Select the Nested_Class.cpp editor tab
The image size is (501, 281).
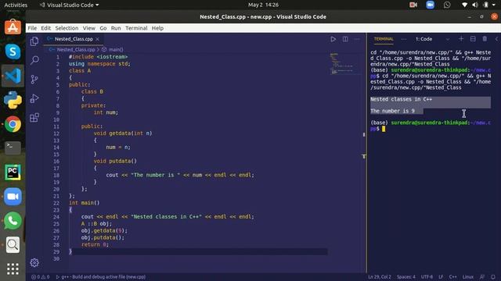[73, 39]
